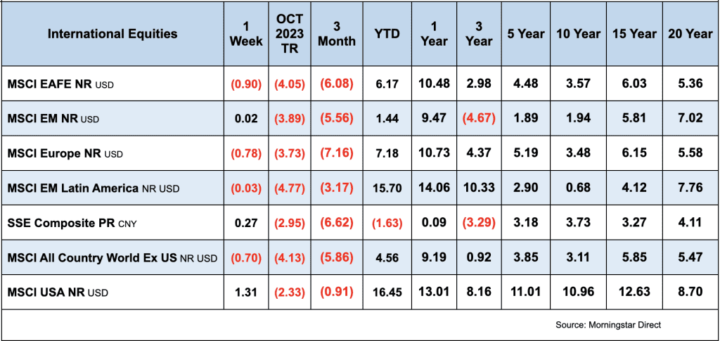Click the YTD column header
The width and height of the screenshot is (720, 341).
click(x=387, y=34)
